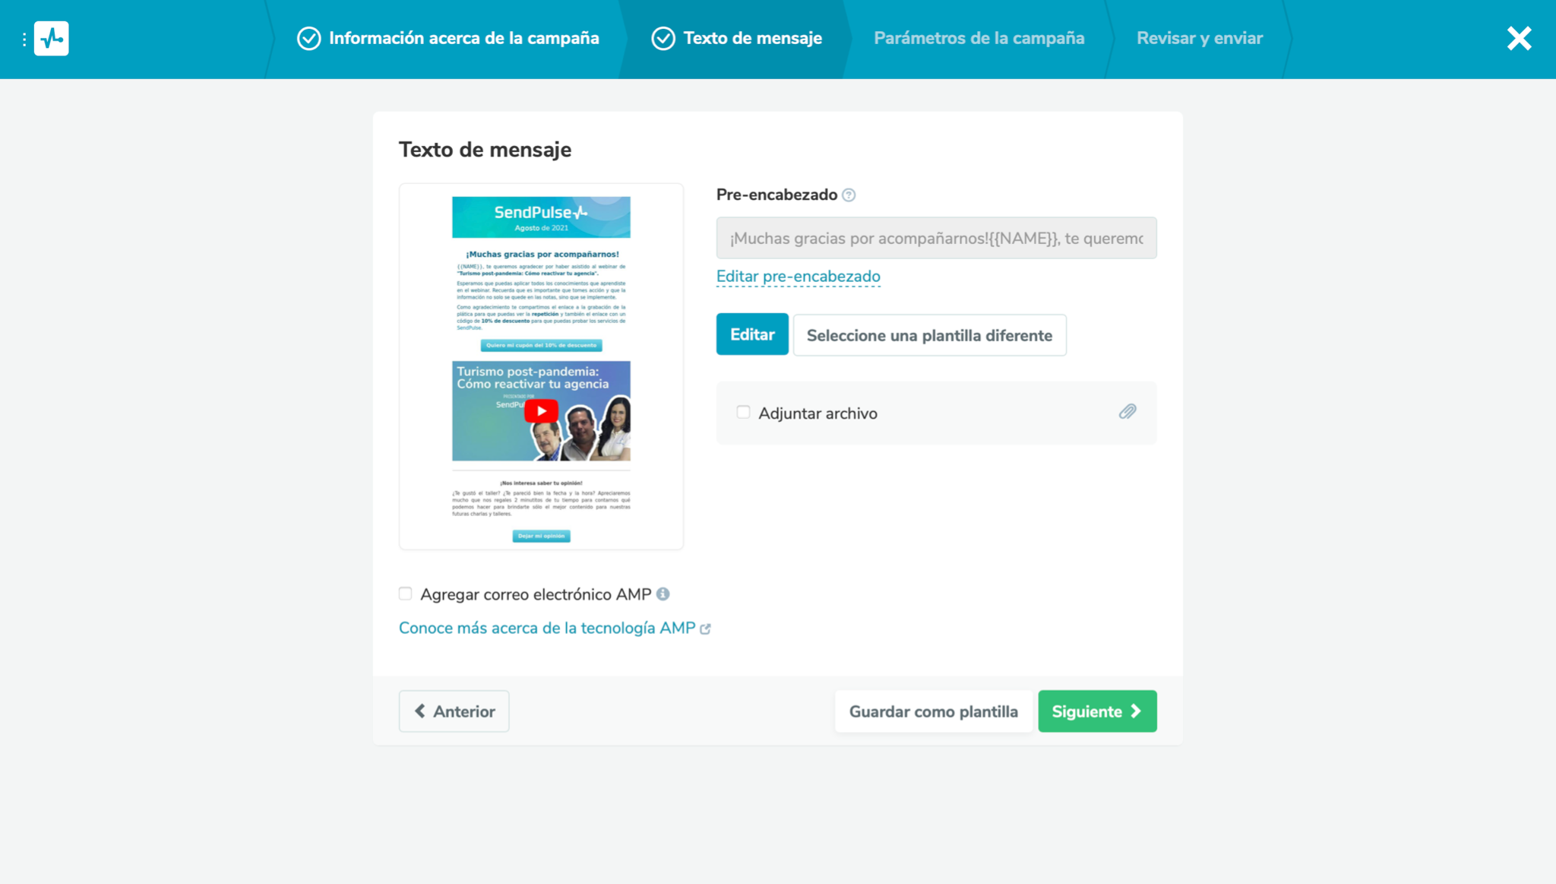Viewport: 1556px width, 884px height.
Task: Jump to Revisar y enviar step
Action: pos(1199,39)
